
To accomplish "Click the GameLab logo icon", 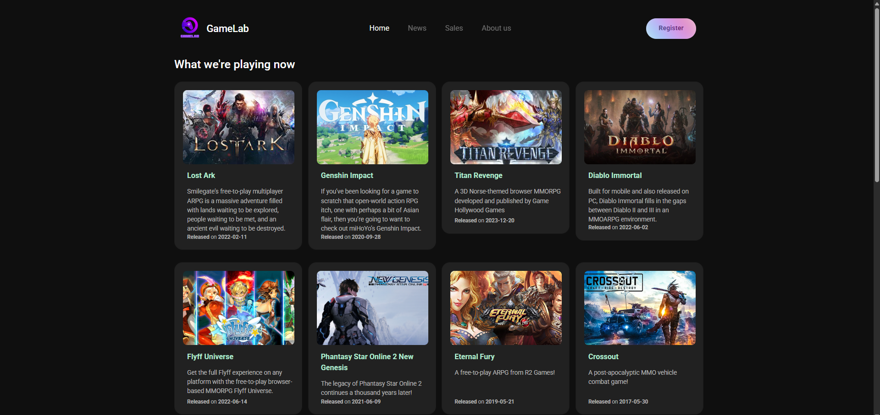I will pos(189,27).
